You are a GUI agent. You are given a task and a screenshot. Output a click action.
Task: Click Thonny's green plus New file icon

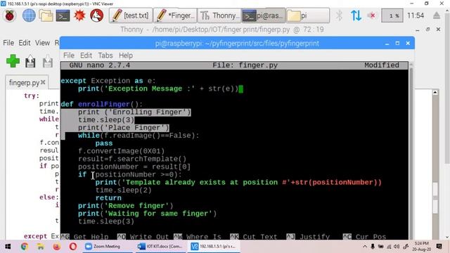pos(13,61)
